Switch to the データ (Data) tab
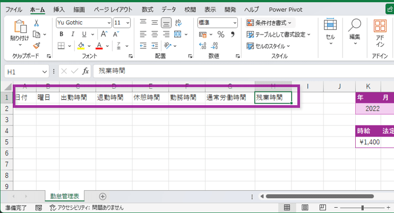Viewport: 394px width, 213px height. (x=168, y=10)
